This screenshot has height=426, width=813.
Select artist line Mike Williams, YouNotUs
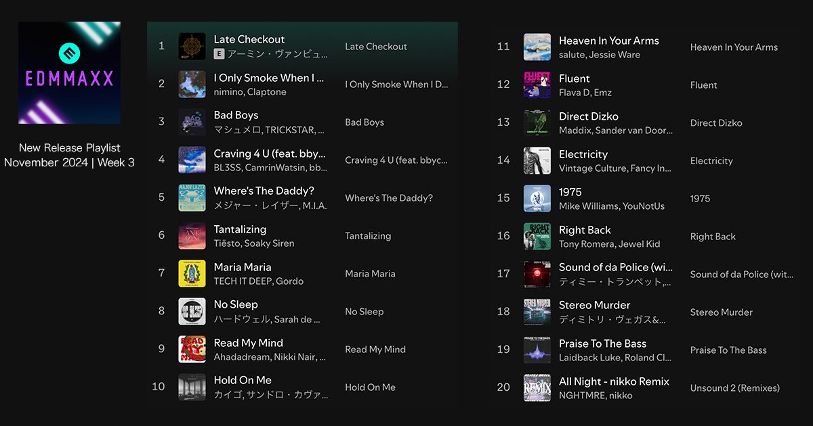[612, 206]
